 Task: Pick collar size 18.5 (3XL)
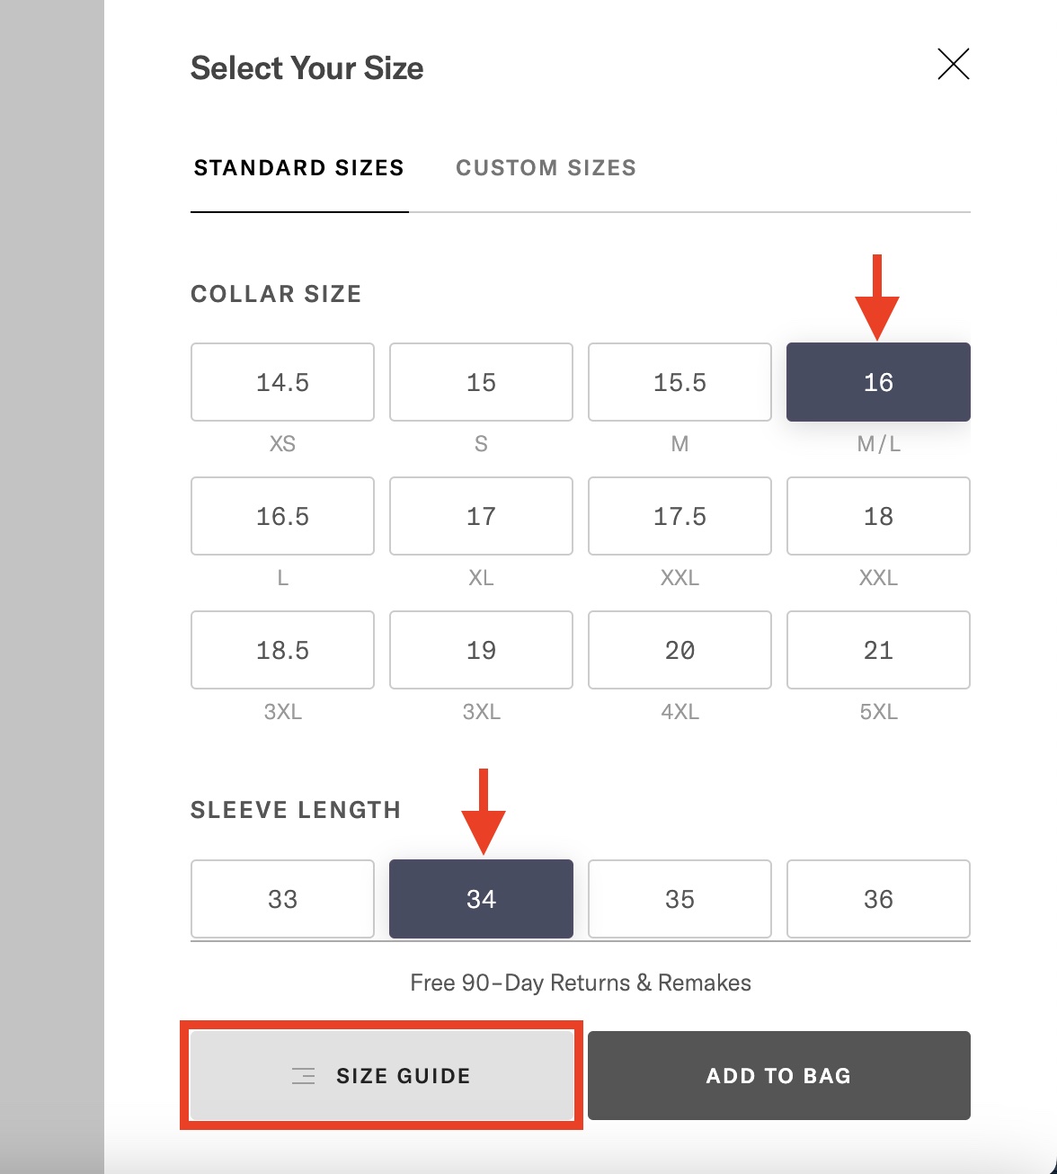coord(281,650)
